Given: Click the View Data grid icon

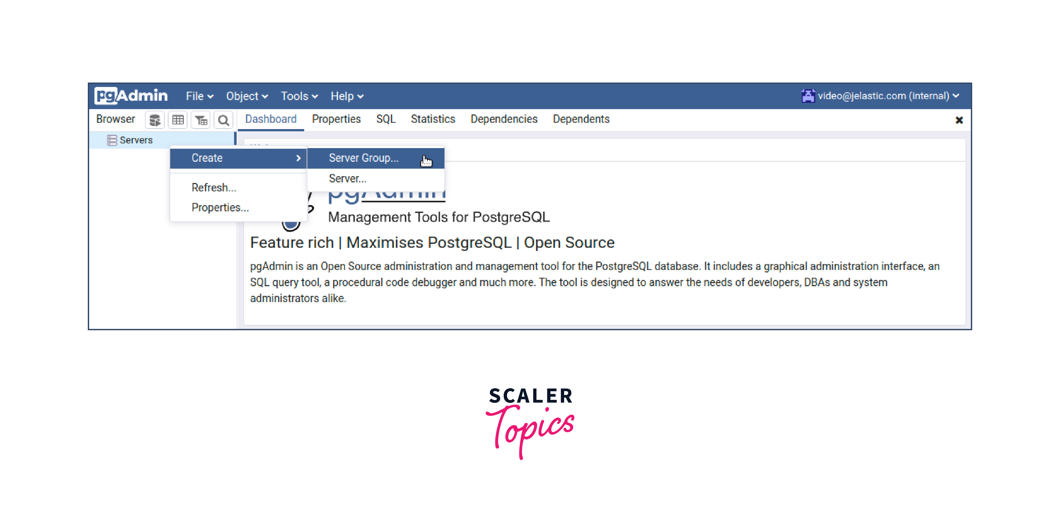Looking at the screenshot, I should [178, 120].
